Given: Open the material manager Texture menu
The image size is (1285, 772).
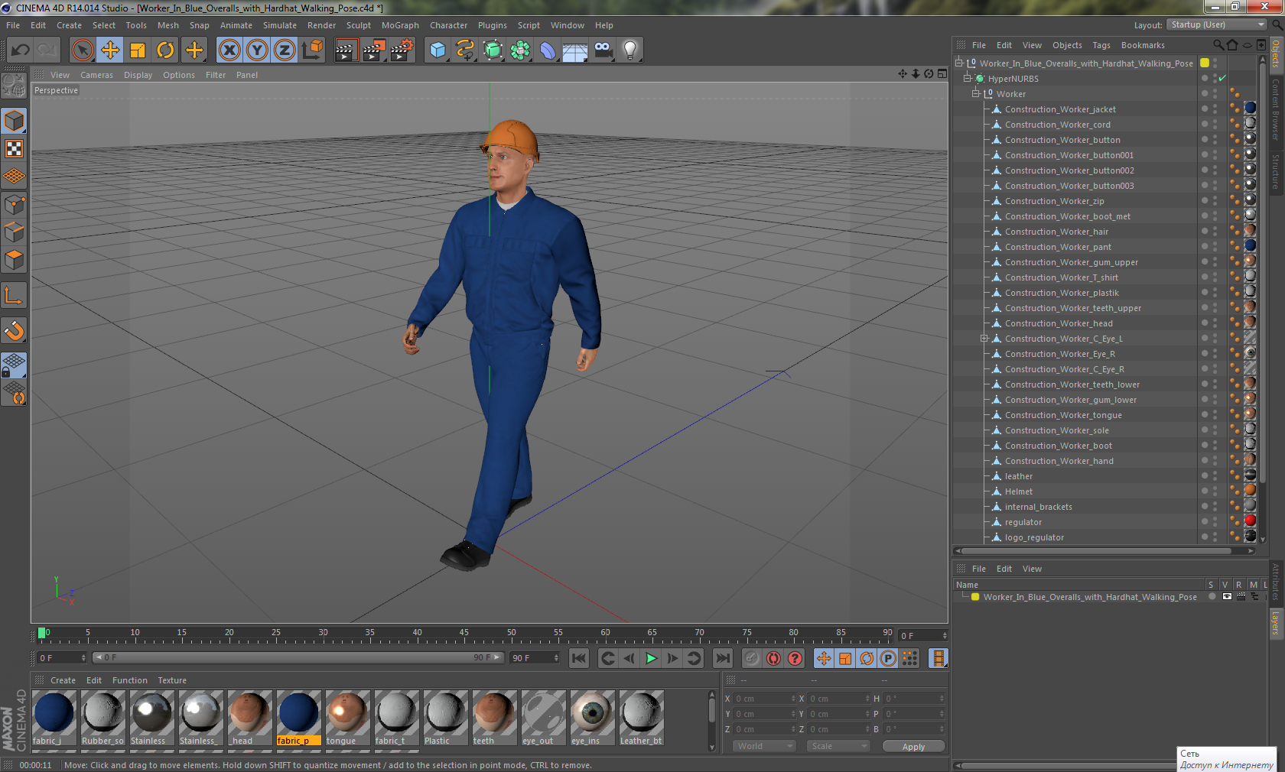Looking at the screenshot, I should pos(172,680).
